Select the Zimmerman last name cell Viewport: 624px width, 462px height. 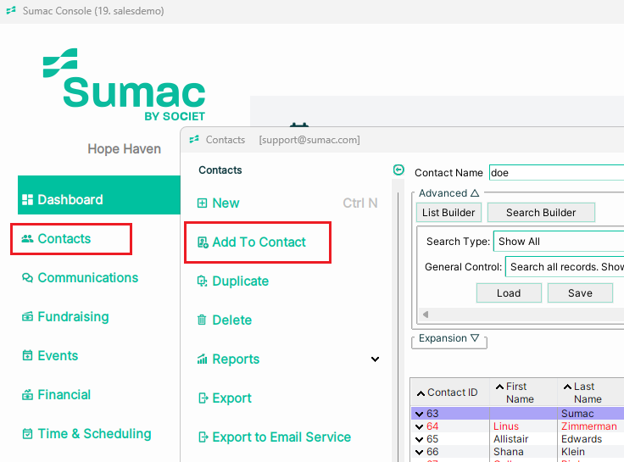click(589, 426)
